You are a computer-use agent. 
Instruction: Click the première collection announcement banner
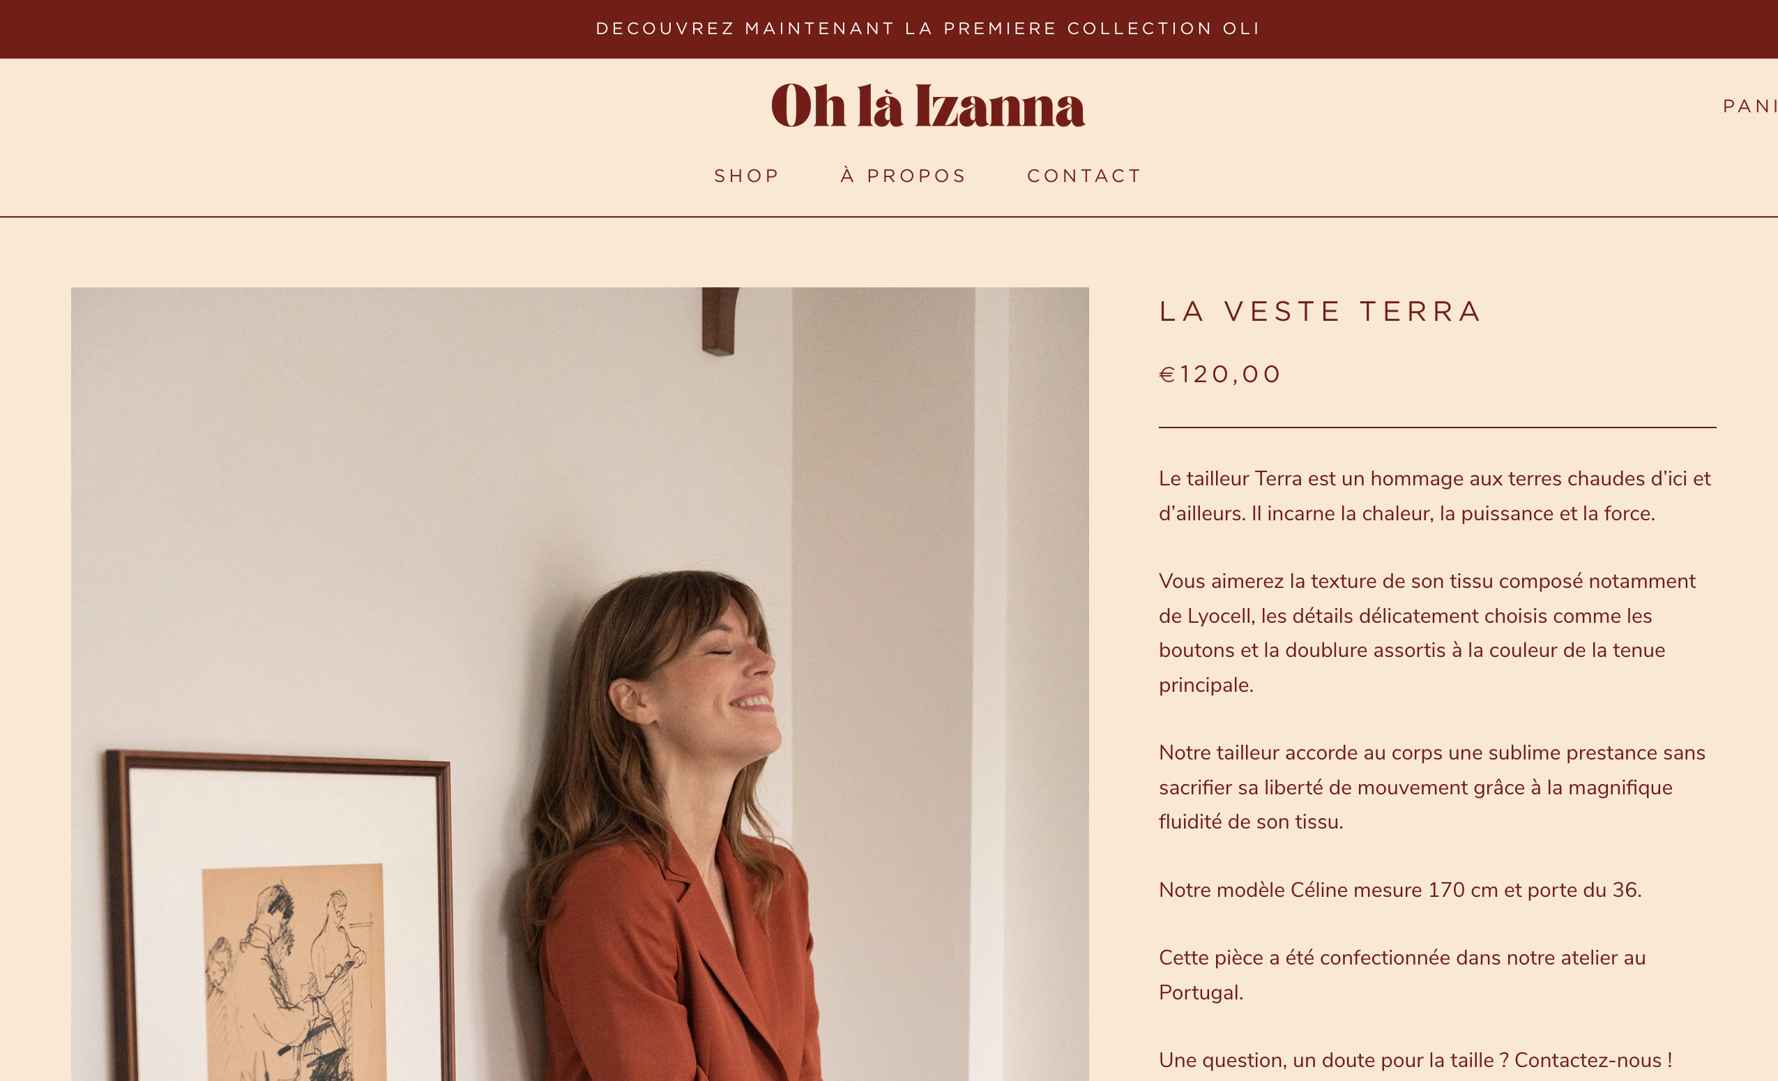tap(927, 29)
